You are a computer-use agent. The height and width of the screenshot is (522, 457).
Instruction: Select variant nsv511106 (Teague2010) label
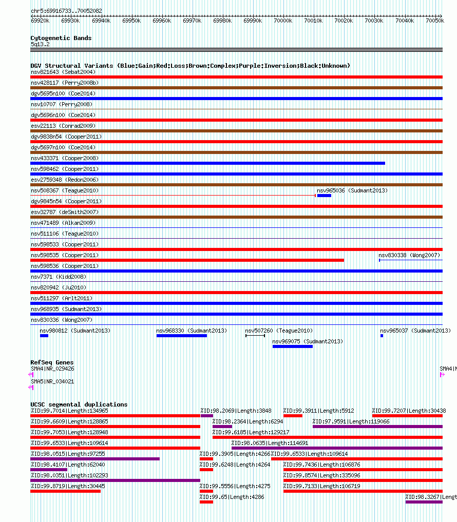click(x=65, y=234)
